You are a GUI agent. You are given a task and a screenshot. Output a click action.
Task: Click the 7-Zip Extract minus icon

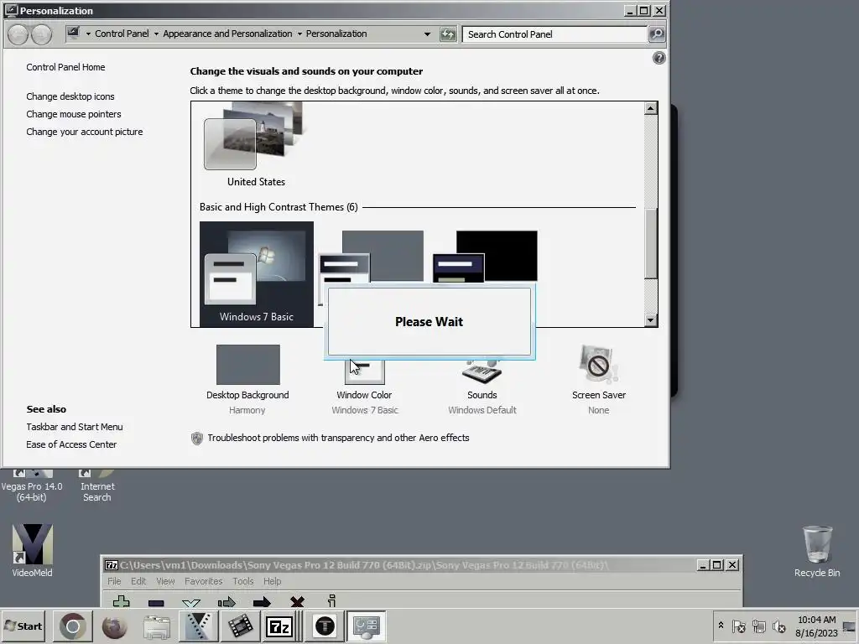pyautogui.click(x=156, y=602)
